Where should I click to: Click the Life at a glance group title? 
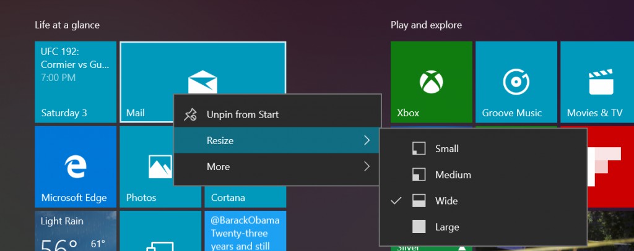tap(67, 25)
